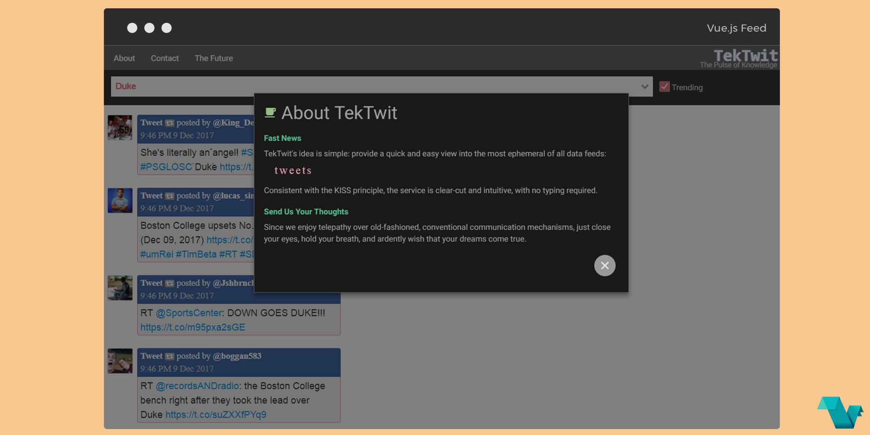870x435 pixels.
Task: Click the coffee cup icon beside About TekTwit
Action: click(270, 113)
